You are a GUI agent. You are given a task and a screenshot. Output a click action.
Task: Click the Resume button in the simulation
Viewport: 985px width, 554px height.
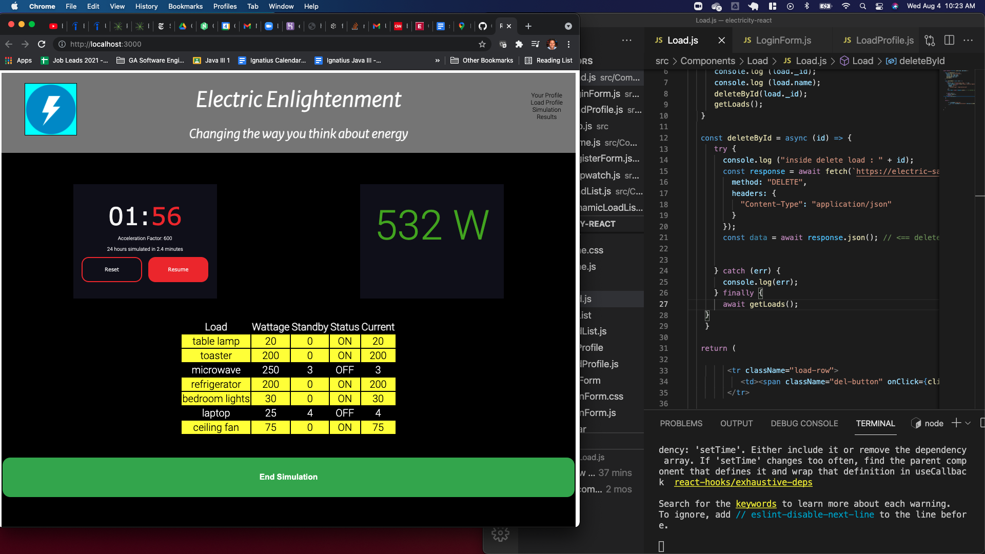178,269
